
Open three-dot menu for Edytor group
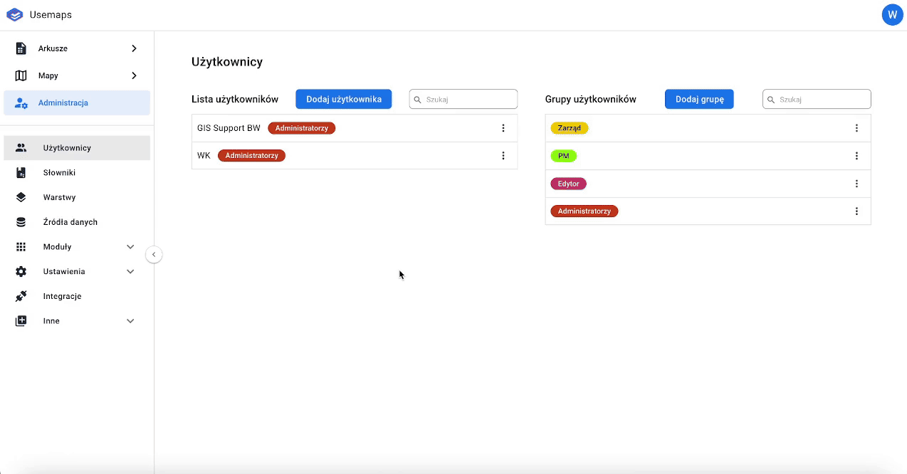(x=856, y=184)
